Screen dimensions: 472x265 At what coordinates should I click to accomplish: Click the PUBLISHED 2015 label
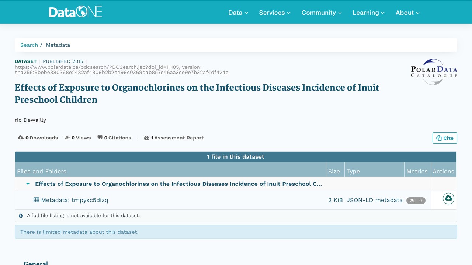click(63, 61)
